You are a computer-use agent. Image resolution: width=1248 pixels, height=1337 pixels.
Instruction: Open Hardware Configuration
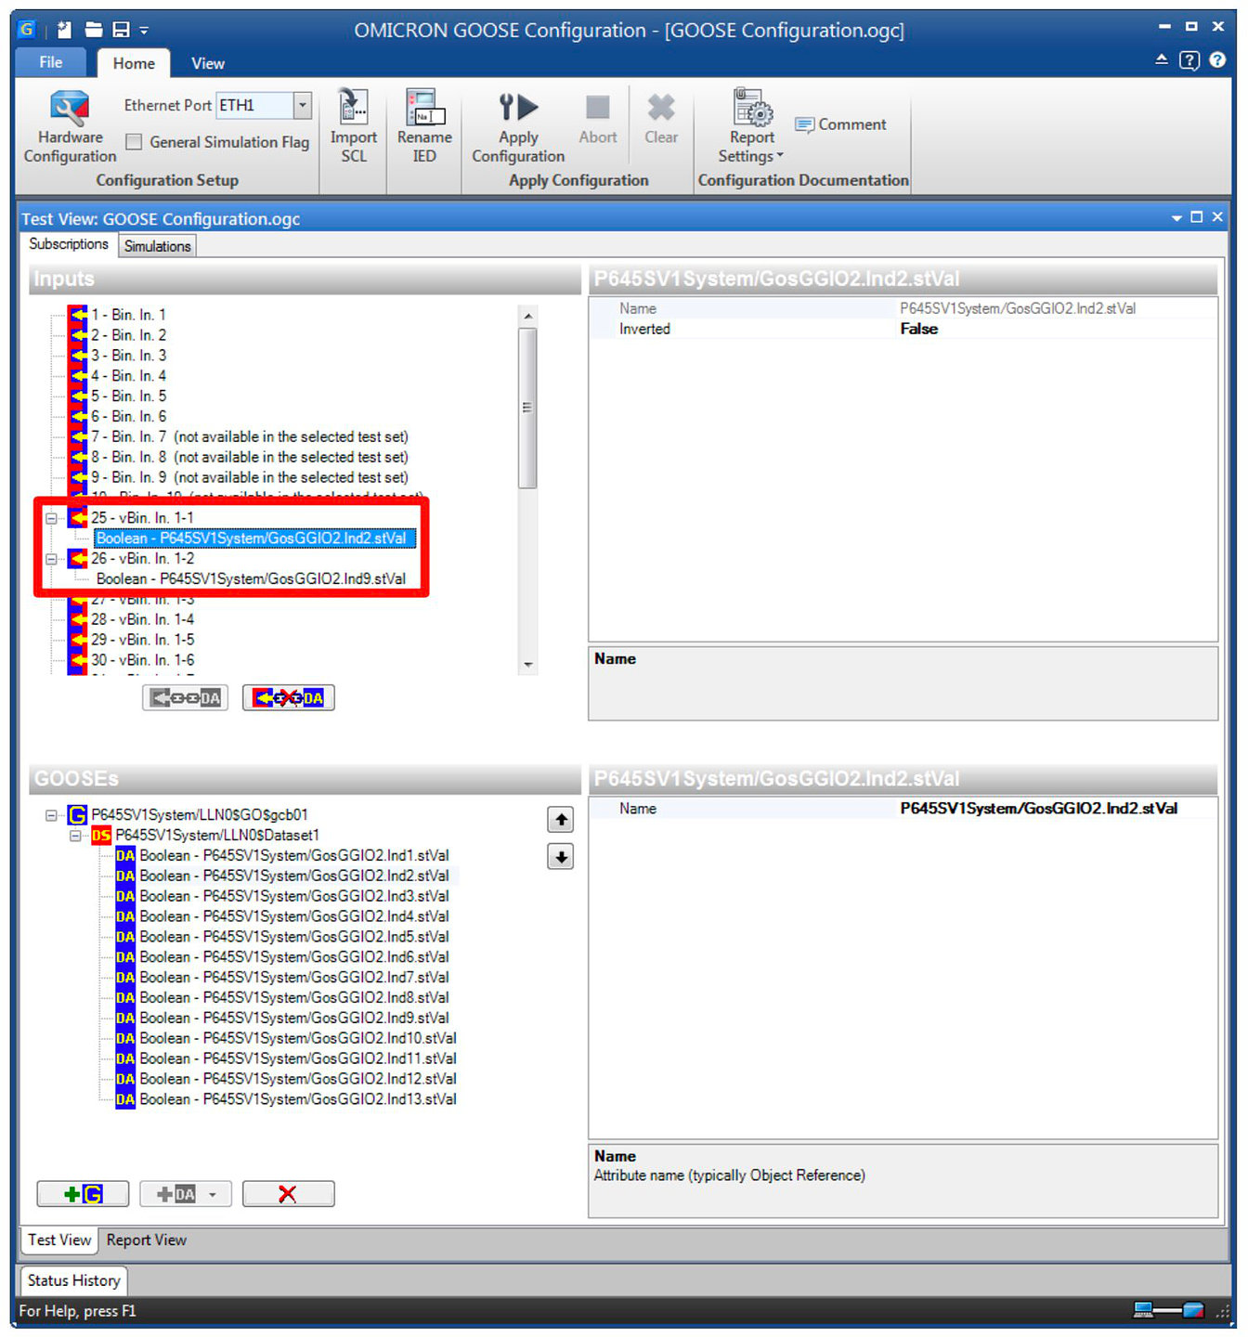[x=70, y=128]
